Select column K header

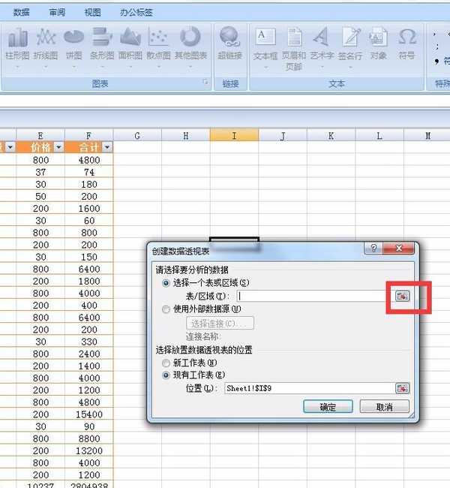coord(331,136)
